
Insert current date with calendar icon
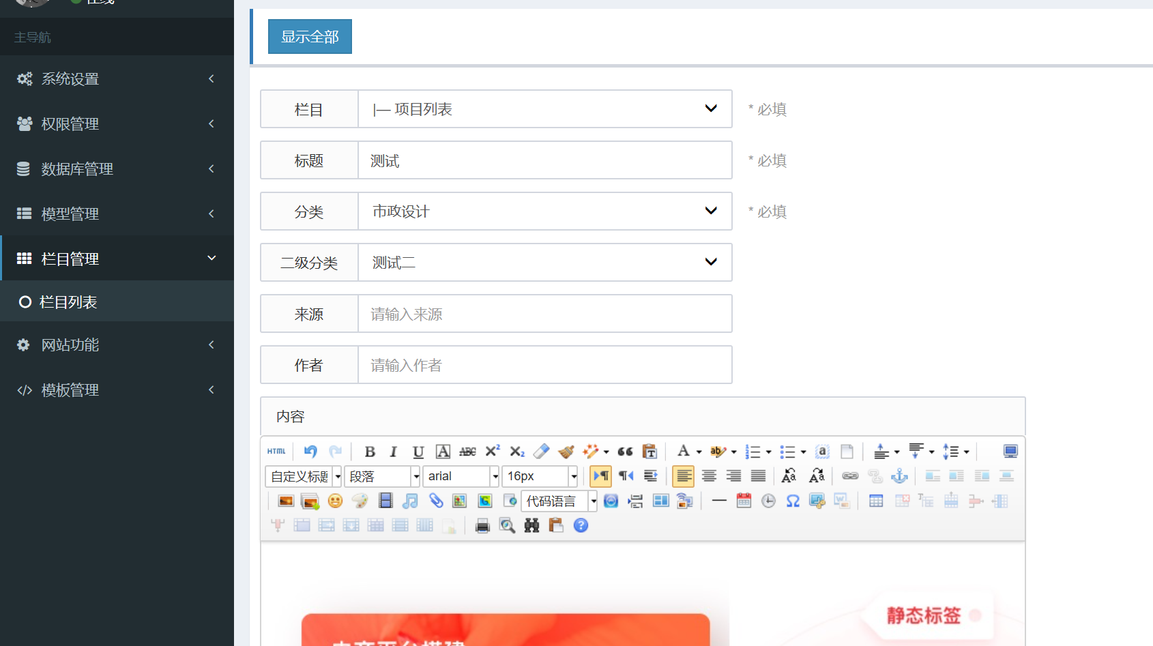click(x=744, y=501)
